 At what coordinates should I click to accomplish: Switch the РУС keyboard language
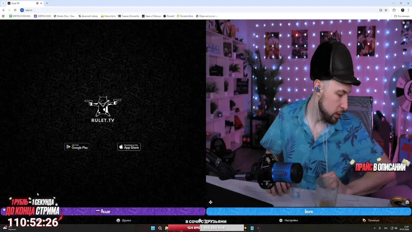click(386, 228)
